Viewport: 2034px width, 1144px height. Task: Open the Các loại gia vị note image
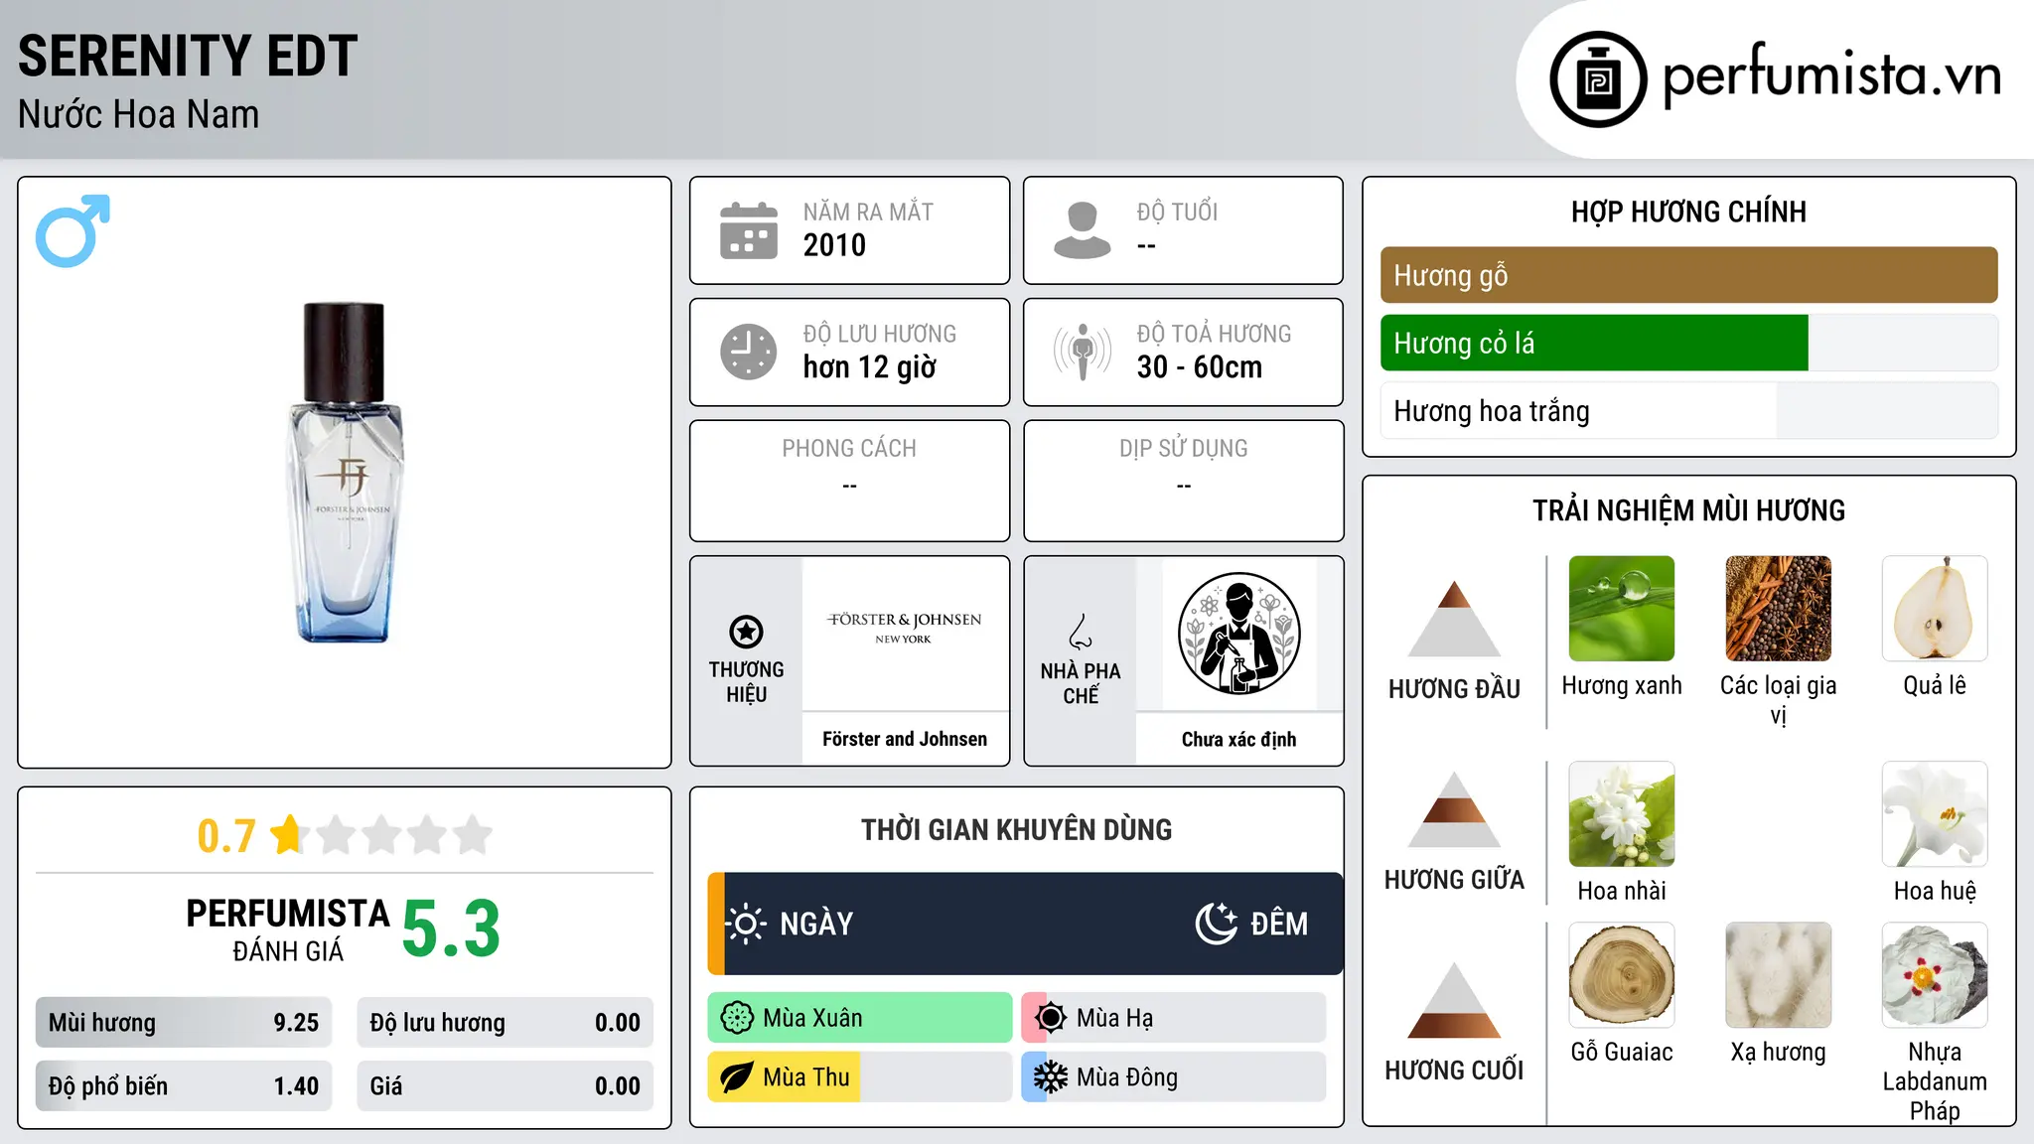pyautogui.click(x=1778, y=609)
